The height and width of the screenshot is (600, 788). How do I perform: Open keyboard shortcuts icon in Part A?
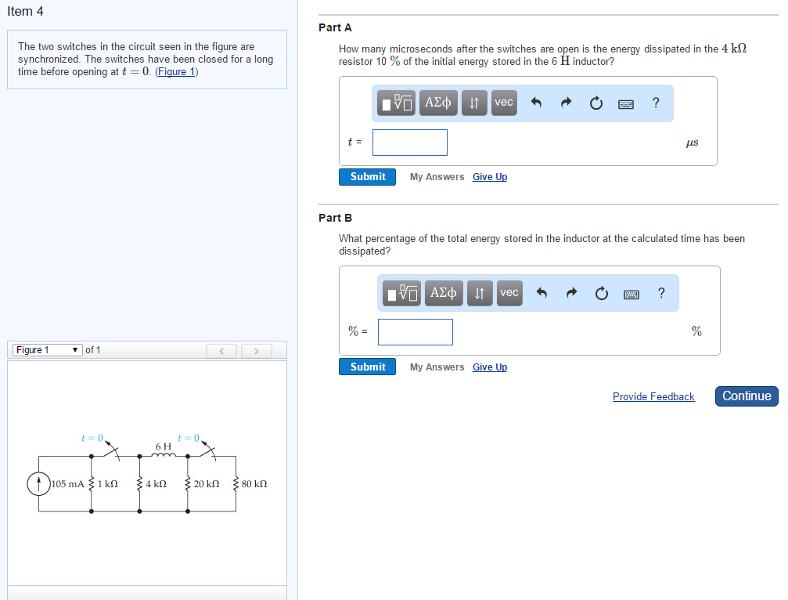(626, 103)
